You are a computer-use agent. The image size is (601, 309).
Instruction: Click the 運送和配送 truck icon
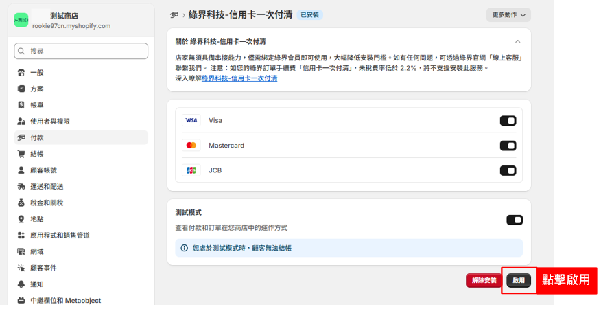[x=21, y=187]
